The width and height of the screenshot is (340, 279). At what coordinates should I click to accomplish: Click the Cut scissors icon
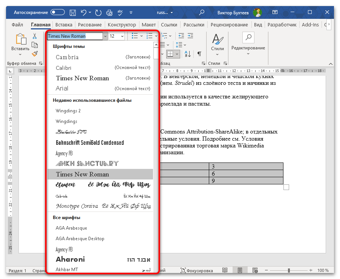tap(35, 36)
